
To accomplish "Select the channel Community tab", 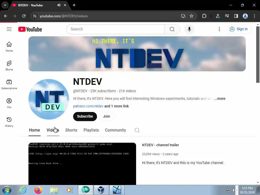I will 116,130.
